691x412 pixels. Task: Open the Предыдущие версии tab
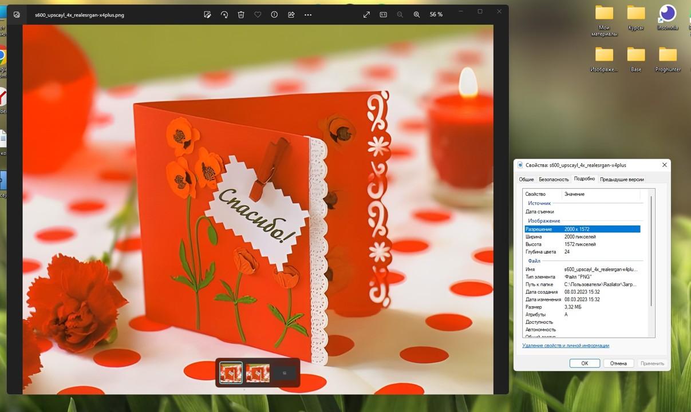tap(622, 179)
